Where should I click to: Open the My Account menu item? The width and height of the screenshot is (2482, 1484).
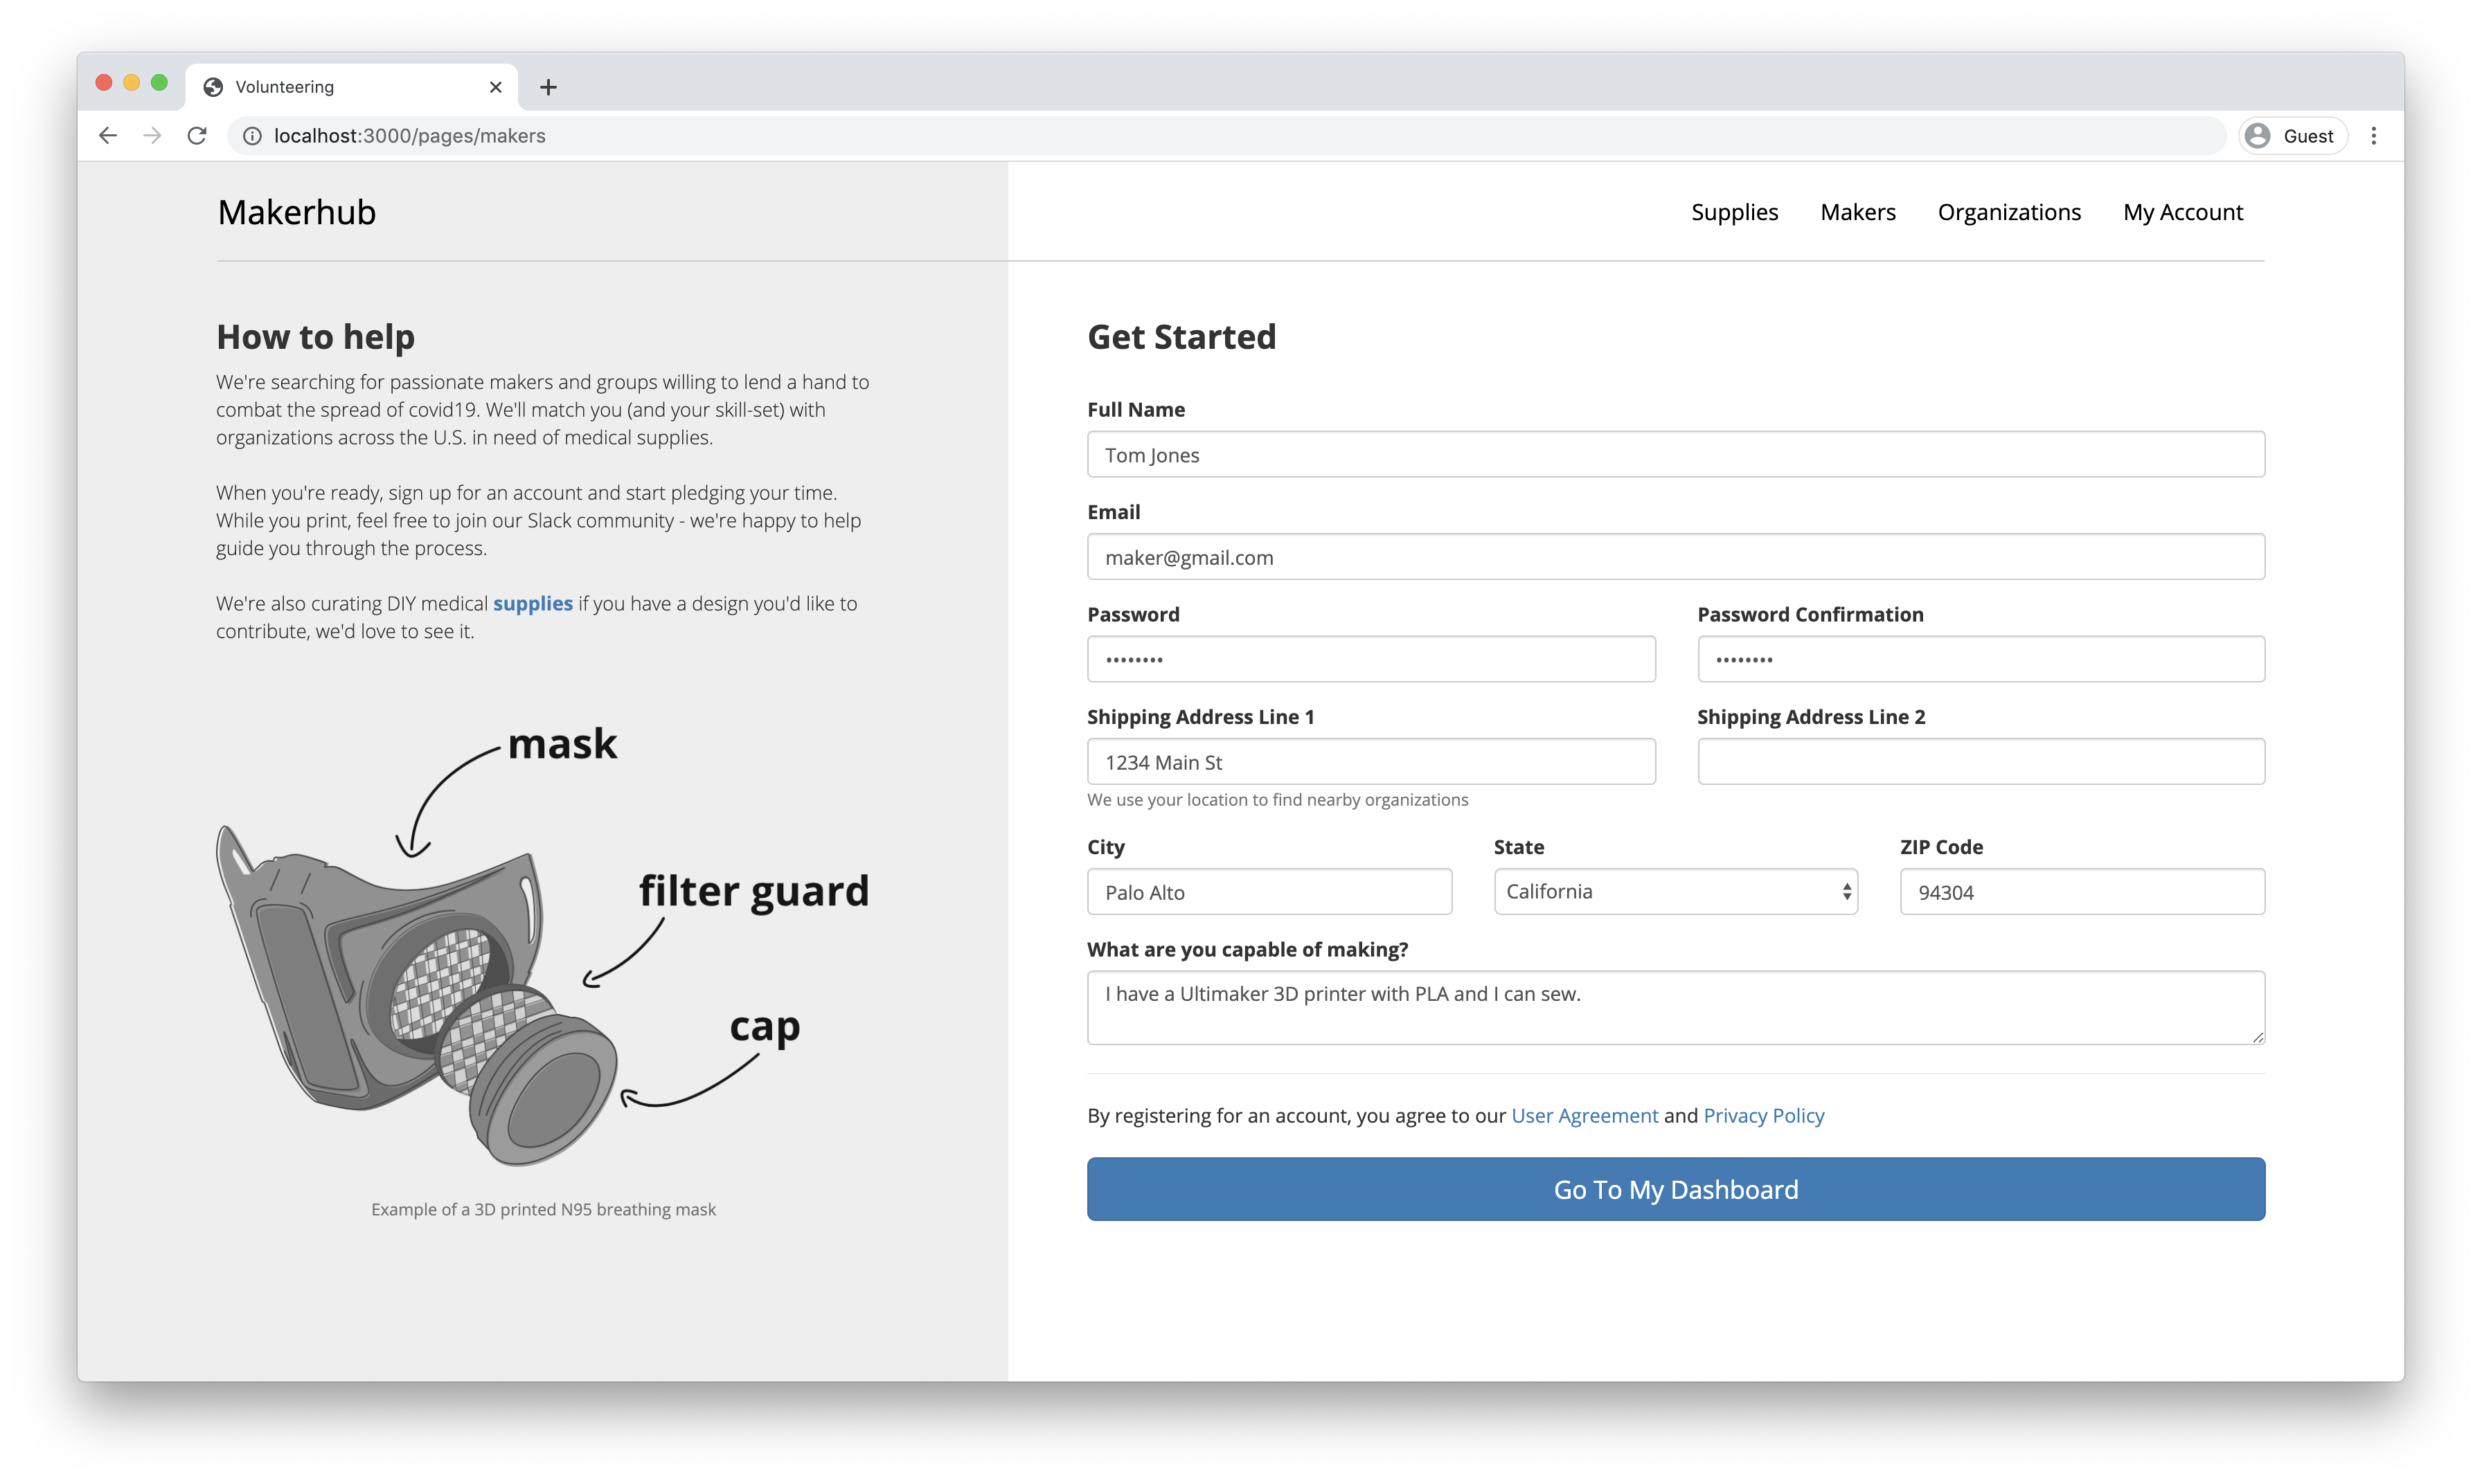click(x=2182, y=212)
